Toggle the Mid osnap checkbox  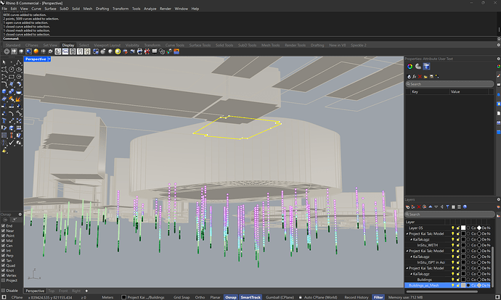3,241
